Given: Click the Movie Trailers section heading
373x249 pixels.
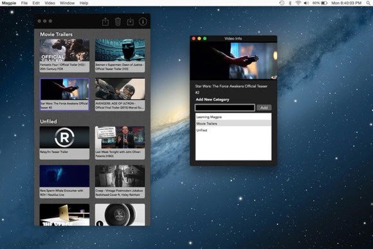Looking at the screenshot, I should [56, 35].
